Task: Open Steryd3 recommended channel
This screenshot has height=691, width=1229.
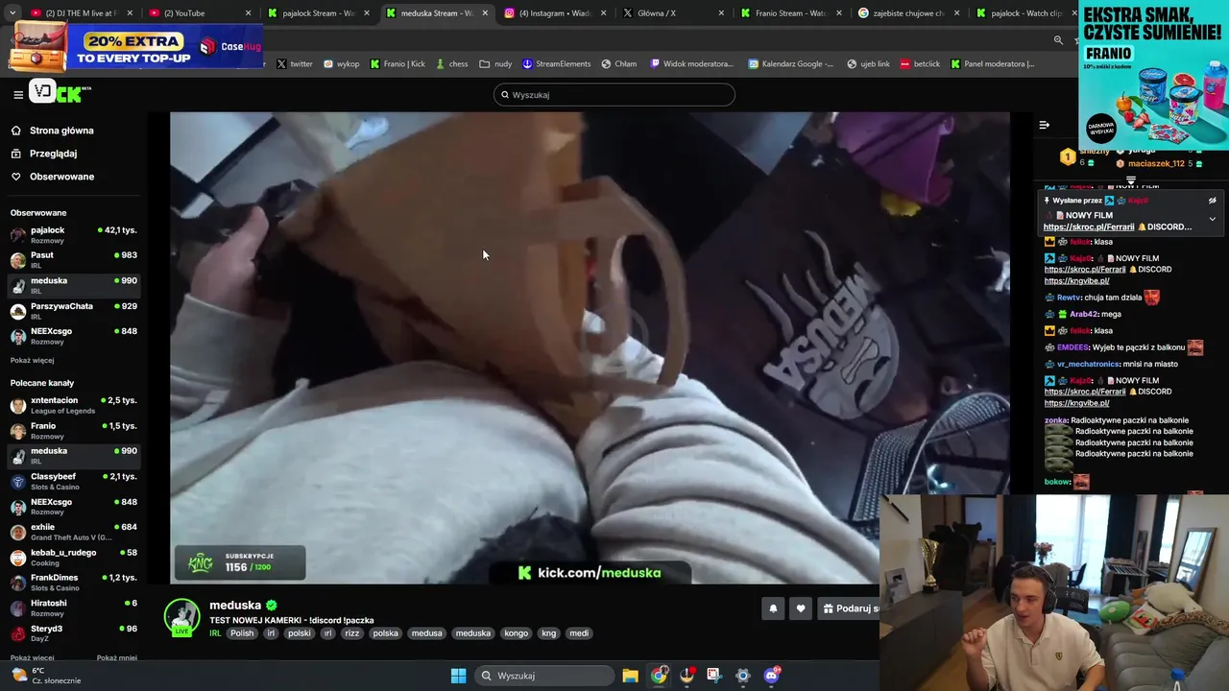Action: [x=73, y=632]
